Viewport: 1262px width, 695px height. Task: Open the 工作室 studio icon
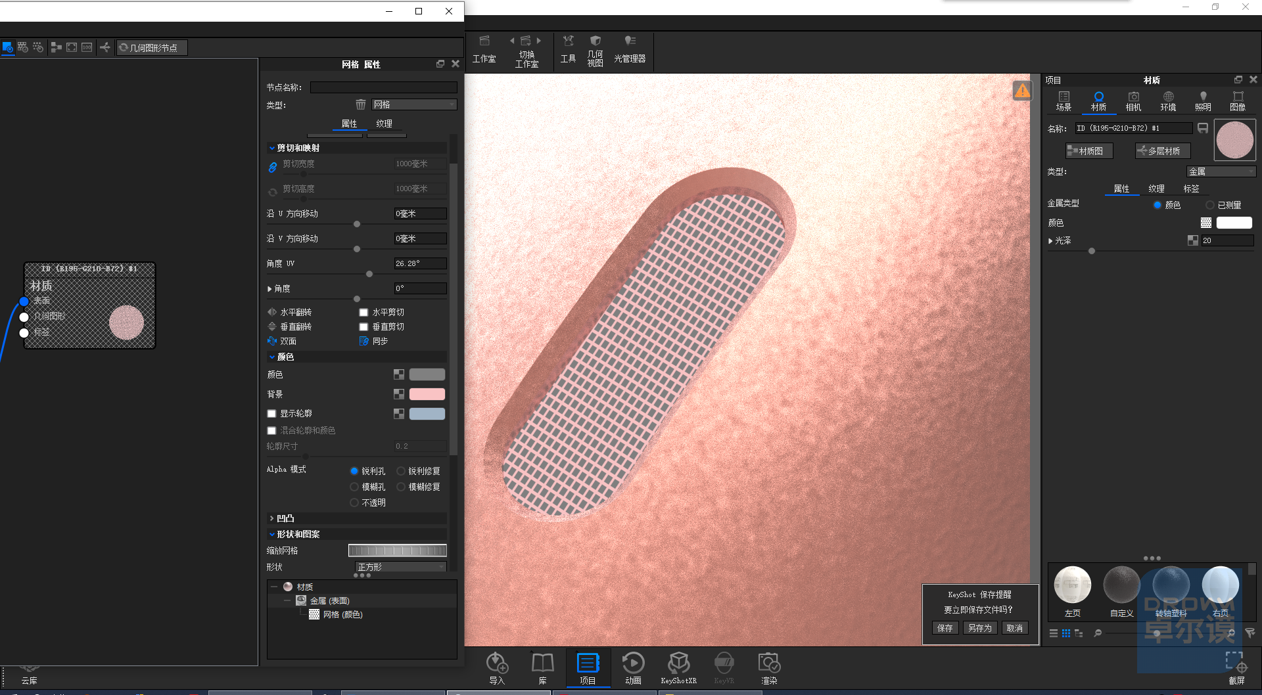pyautogui.click(x=484, y=50)
